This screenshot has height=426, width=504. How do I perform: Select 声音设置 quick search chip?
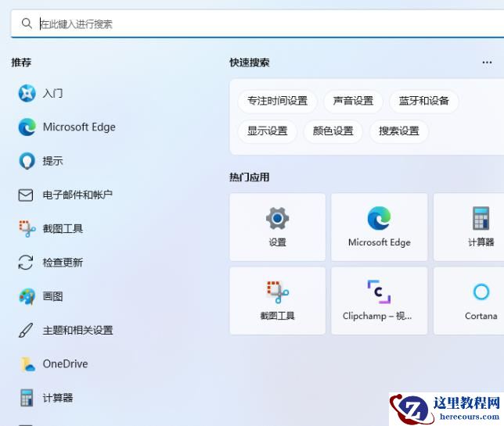(353, 101)
